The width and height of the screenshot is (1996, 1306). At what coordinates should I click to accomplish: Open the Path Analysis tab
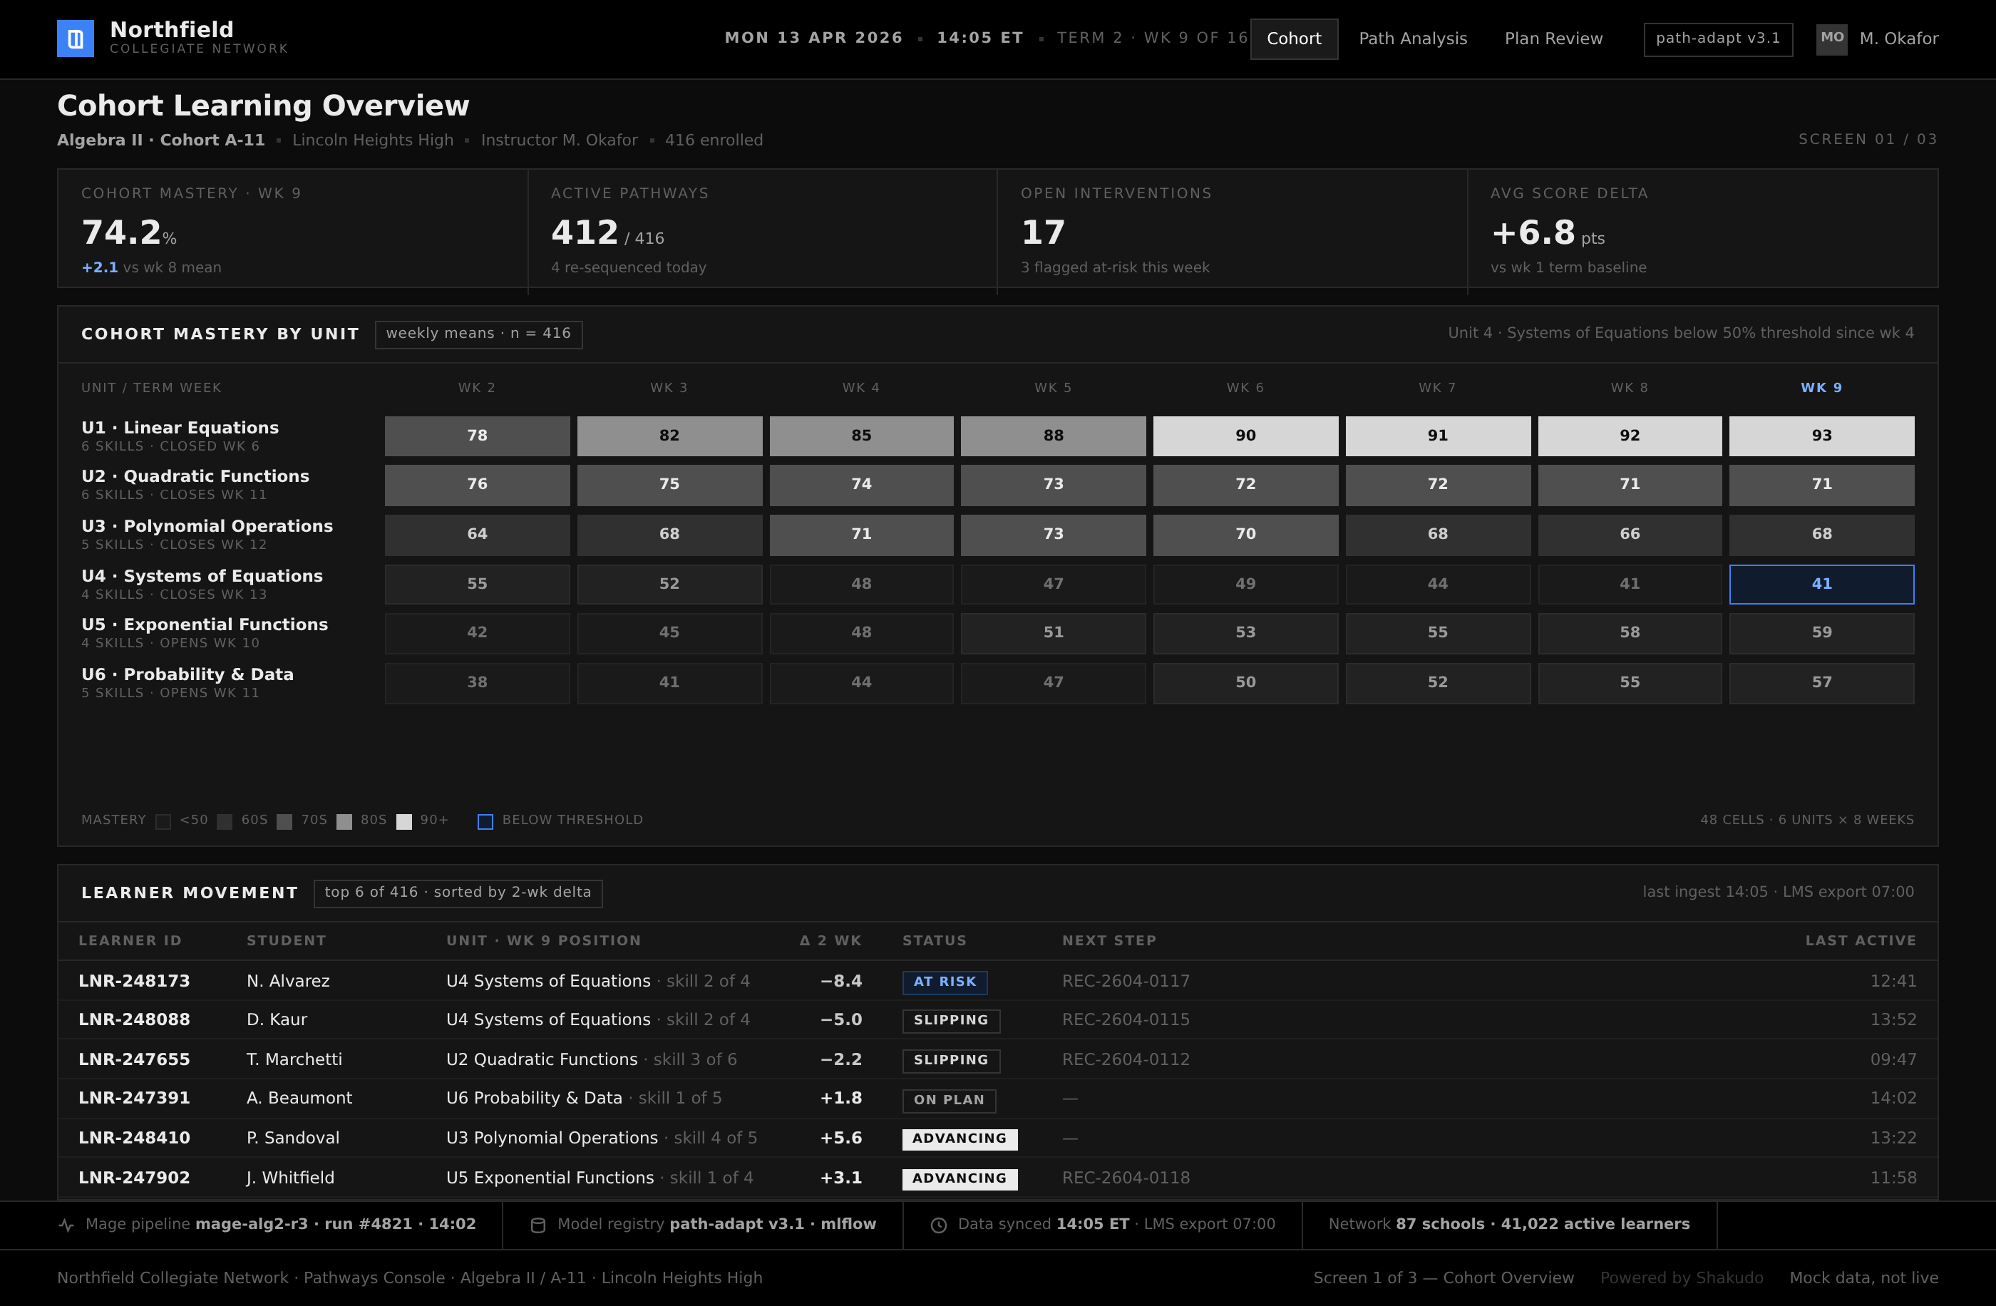coord(1413,38)
